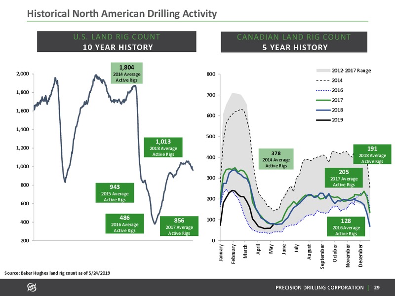This screenshot has width=395, height=296.
Task: Click the 'June' month axis label
Action: 283,250
